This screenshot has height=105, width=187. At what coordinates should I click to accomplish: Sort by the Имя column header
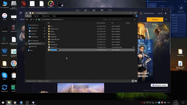[x=49, y=23]
